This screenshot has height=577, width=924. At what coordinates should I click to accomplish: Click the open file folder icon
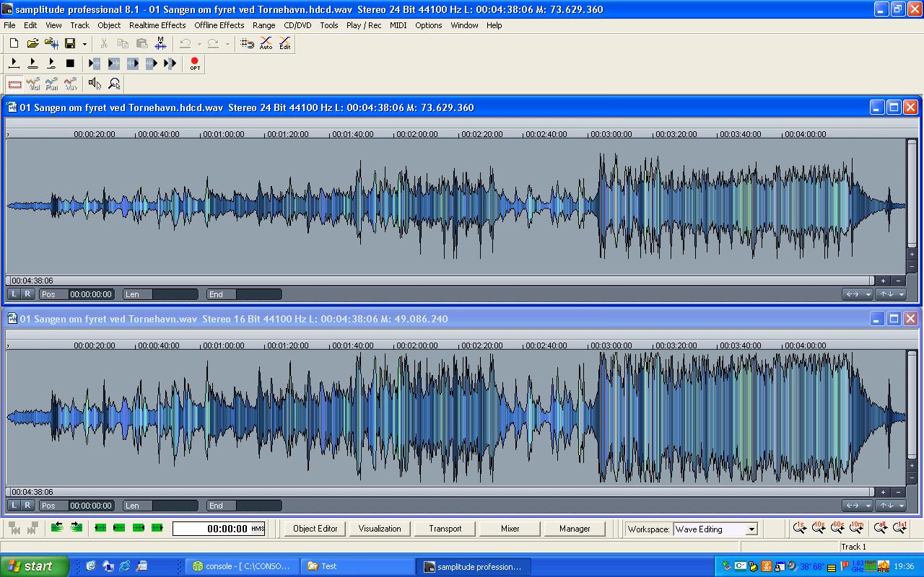pyautogui.click(x=32, y=43)
